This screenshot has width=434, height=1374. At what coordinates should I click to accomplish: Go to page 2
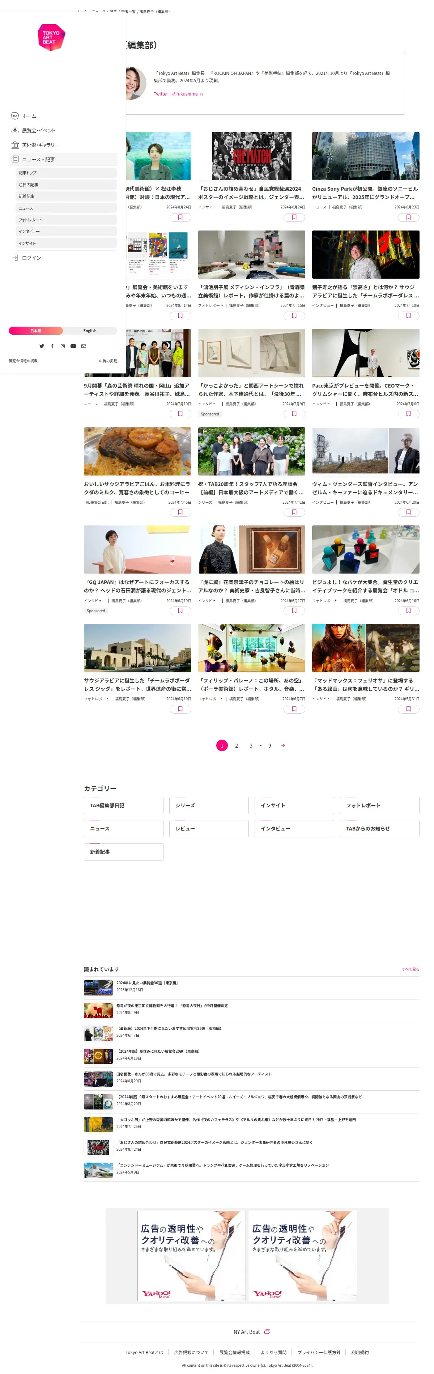pos(236,746)
